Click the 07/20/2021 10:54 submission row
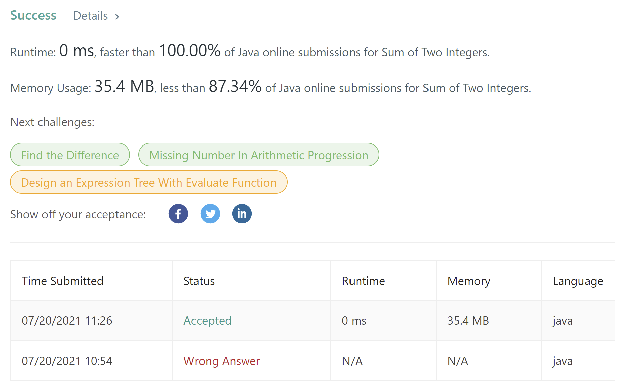Screen dimensions: 623x389 313,361
